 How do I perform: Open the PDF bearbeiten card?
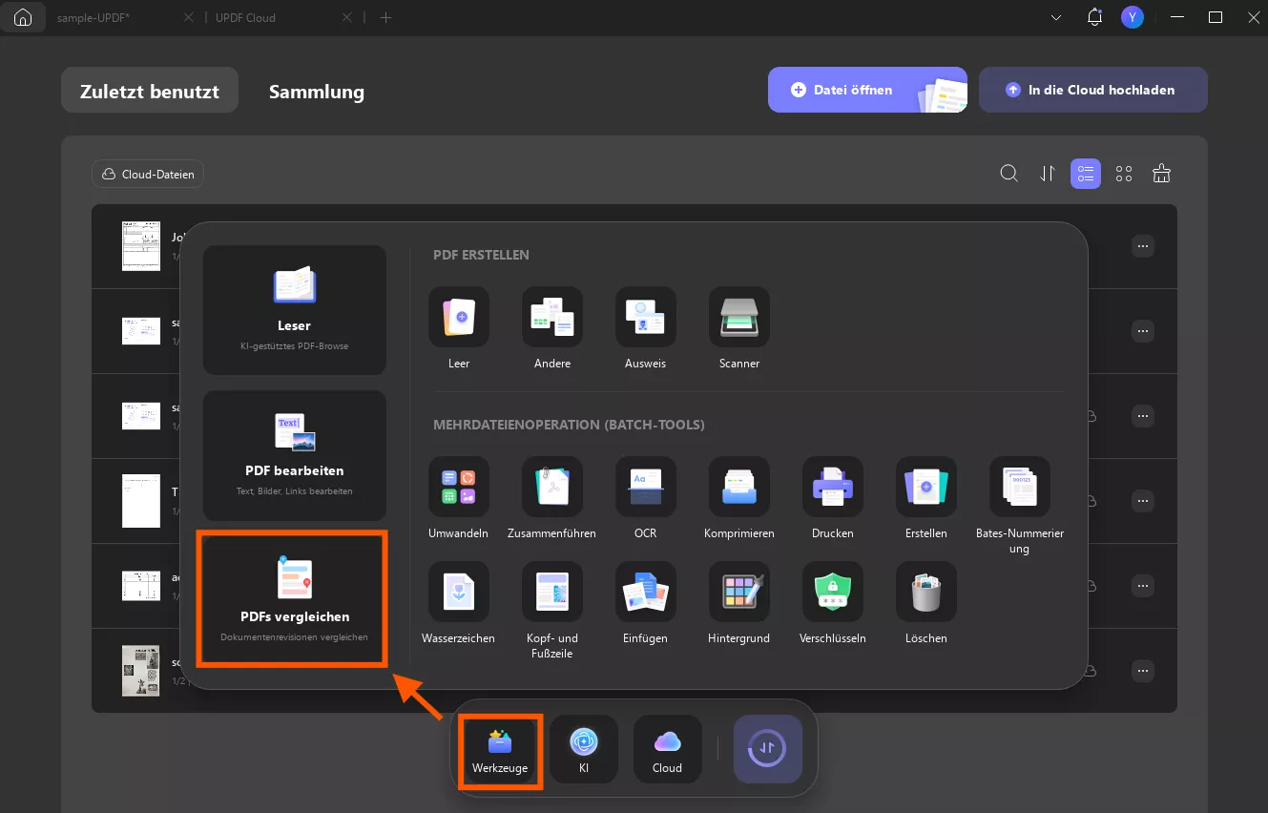pos(295,455)
